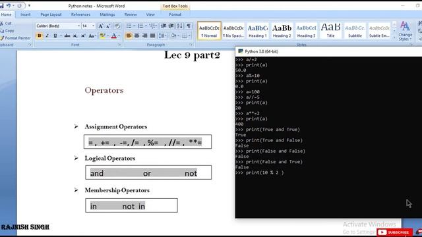Screen dimensions: 422x237
Task: Click the Sort icon
Action: [179, 26]
